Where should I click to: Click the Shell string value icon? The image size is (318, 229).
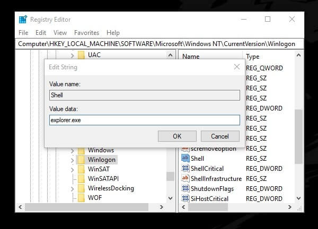pos(185,159)
